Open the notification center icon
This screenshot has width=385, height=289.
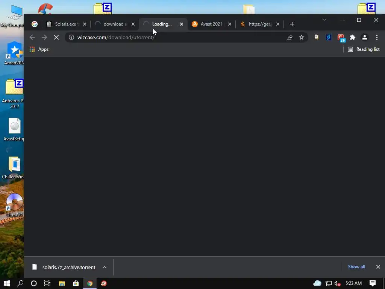[373, 283]
